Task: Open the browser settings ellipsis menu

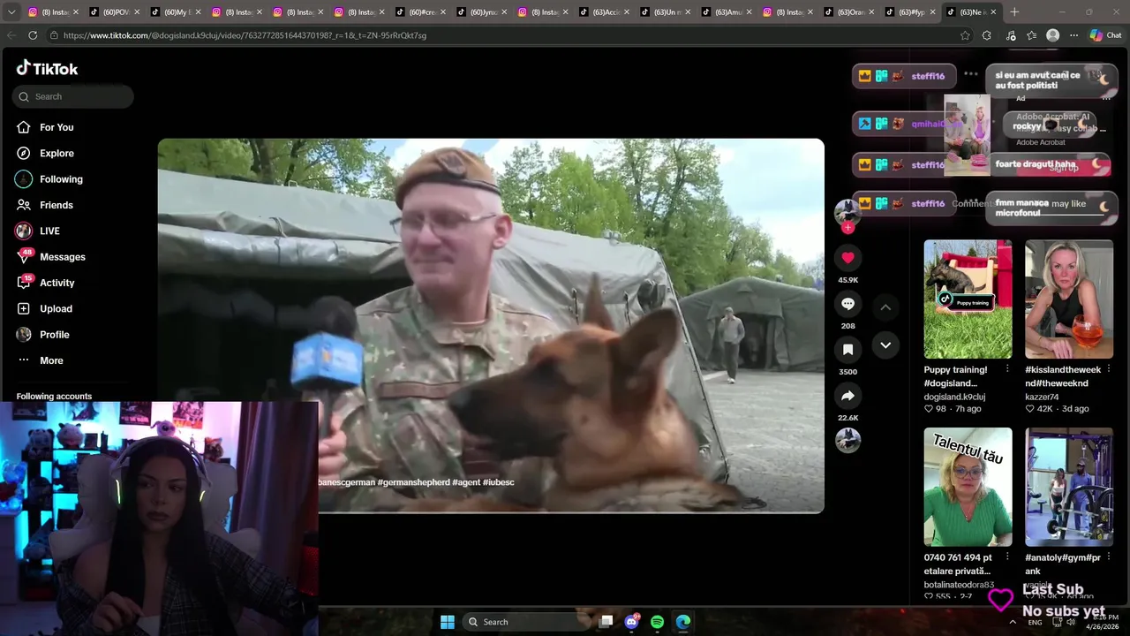Action: point(1073,35)
